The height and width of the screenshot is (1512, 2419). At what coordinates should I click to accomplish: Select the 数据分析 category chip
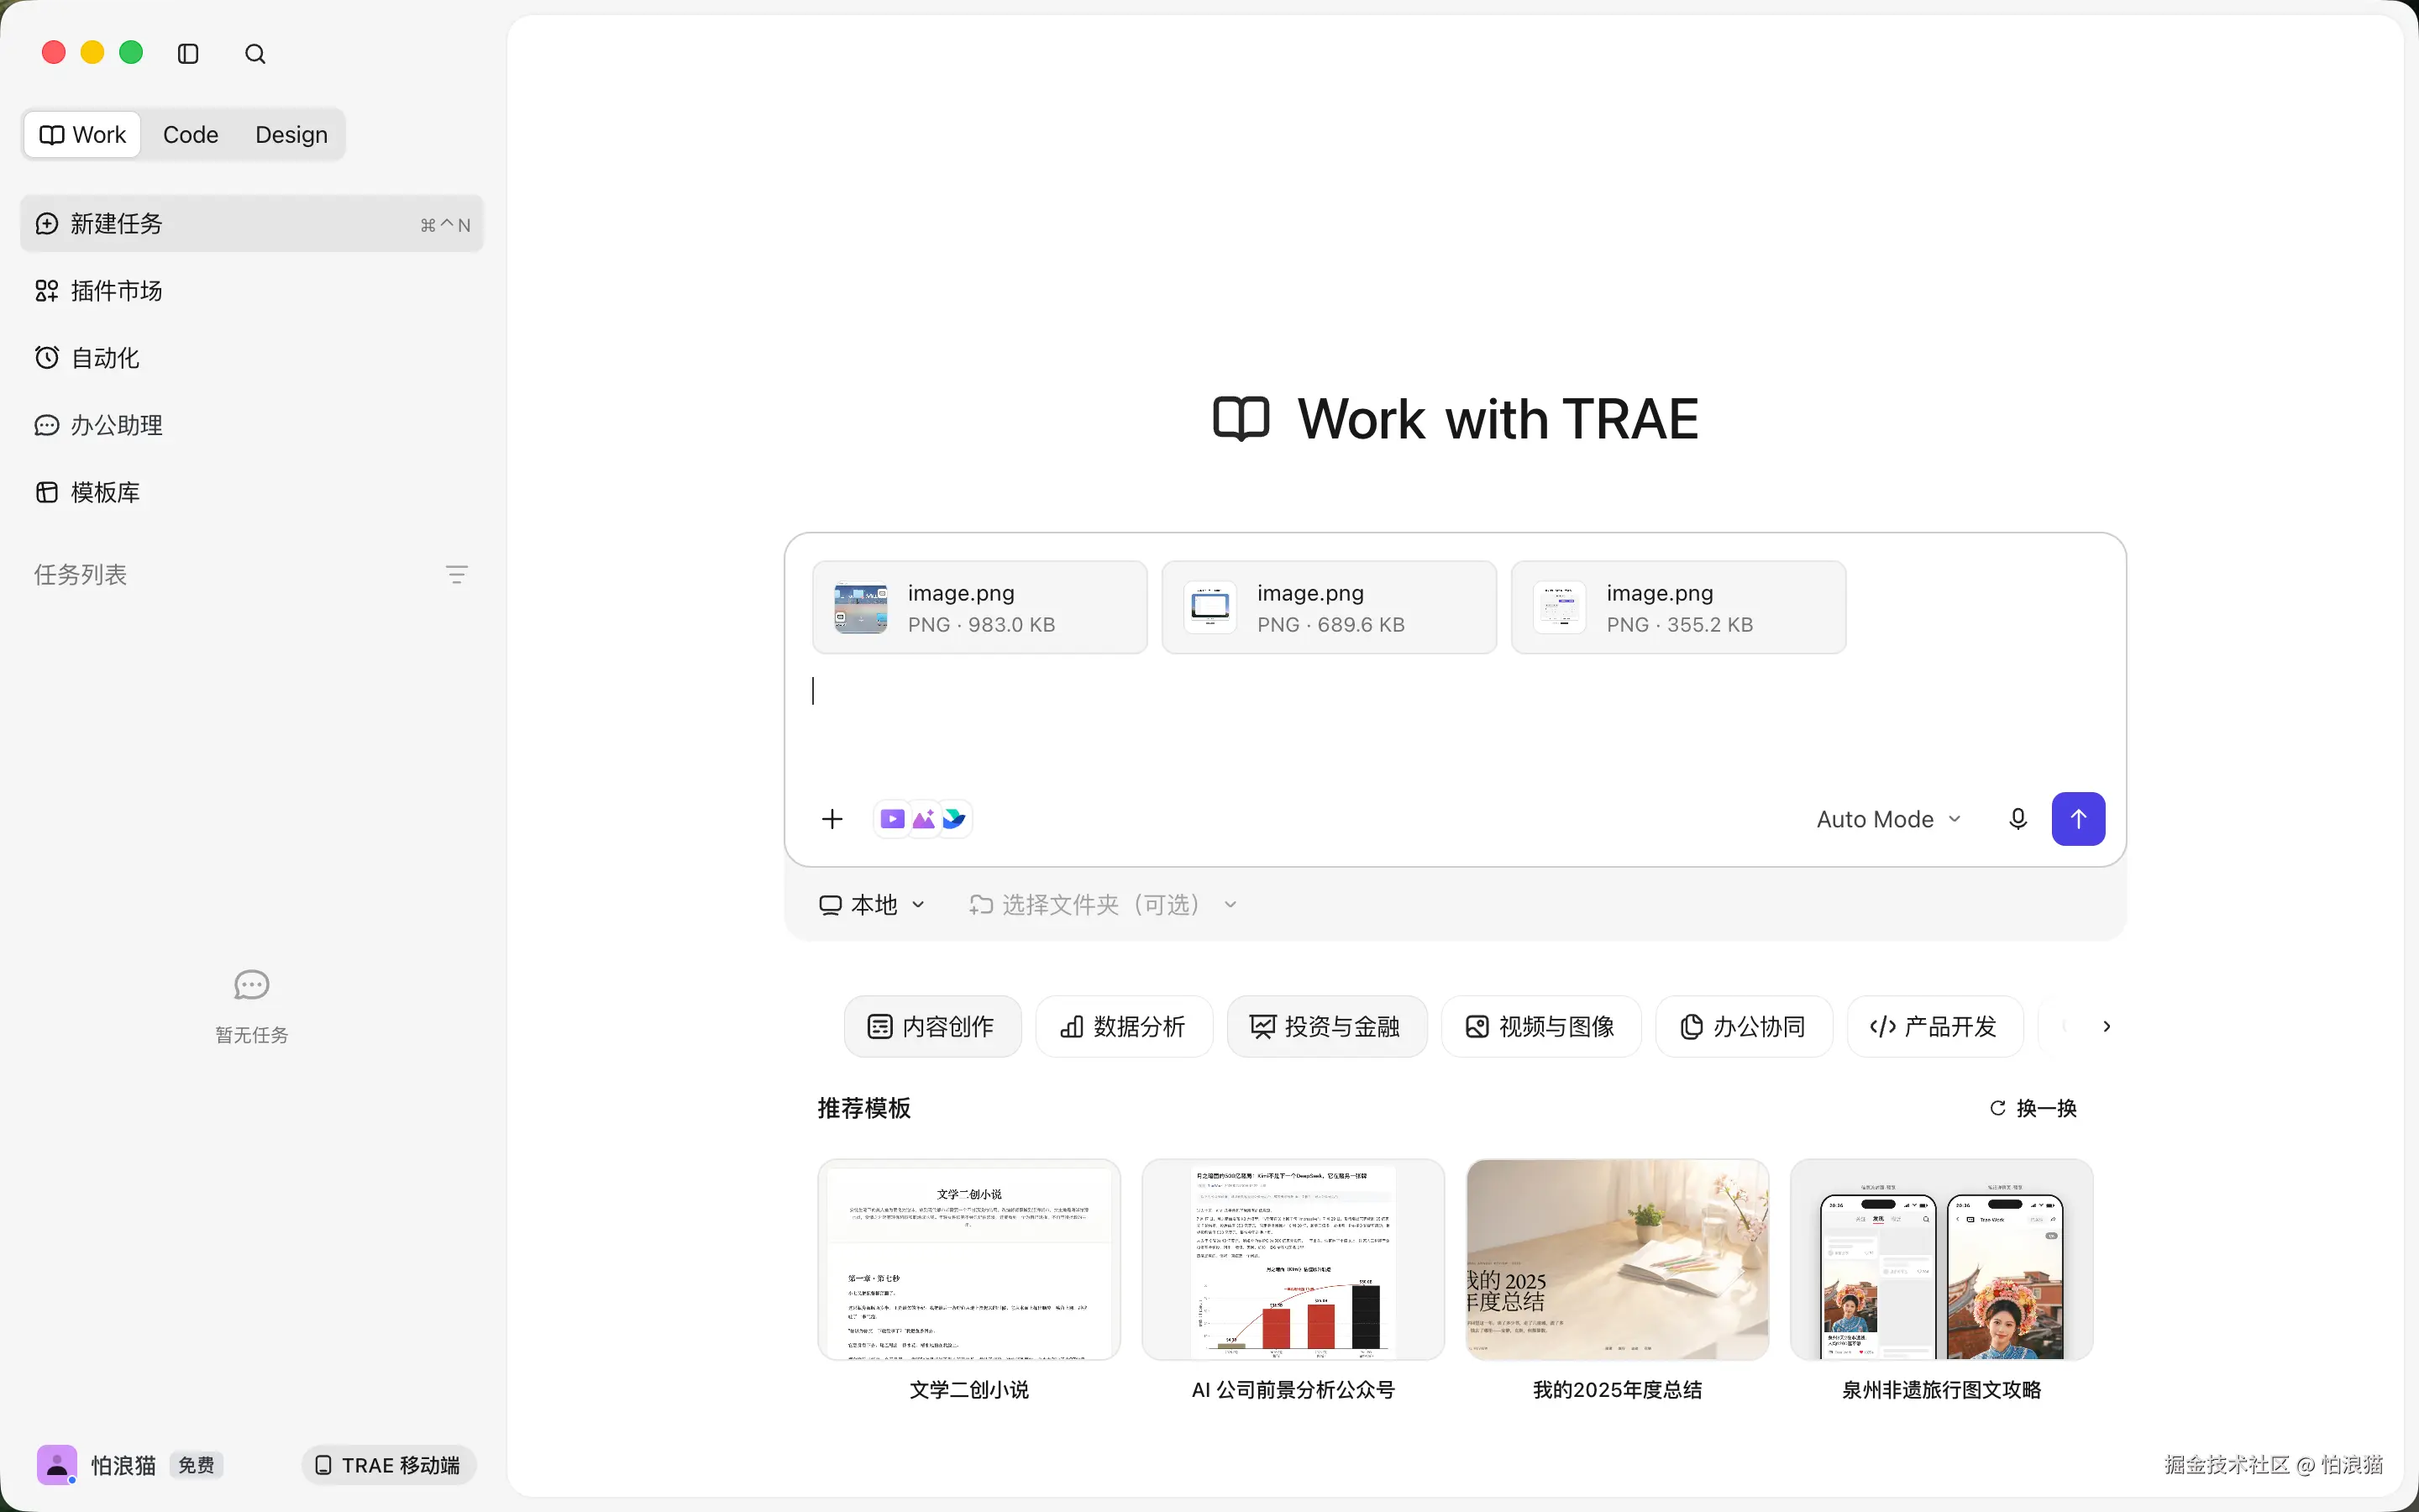[1124, 1027]
